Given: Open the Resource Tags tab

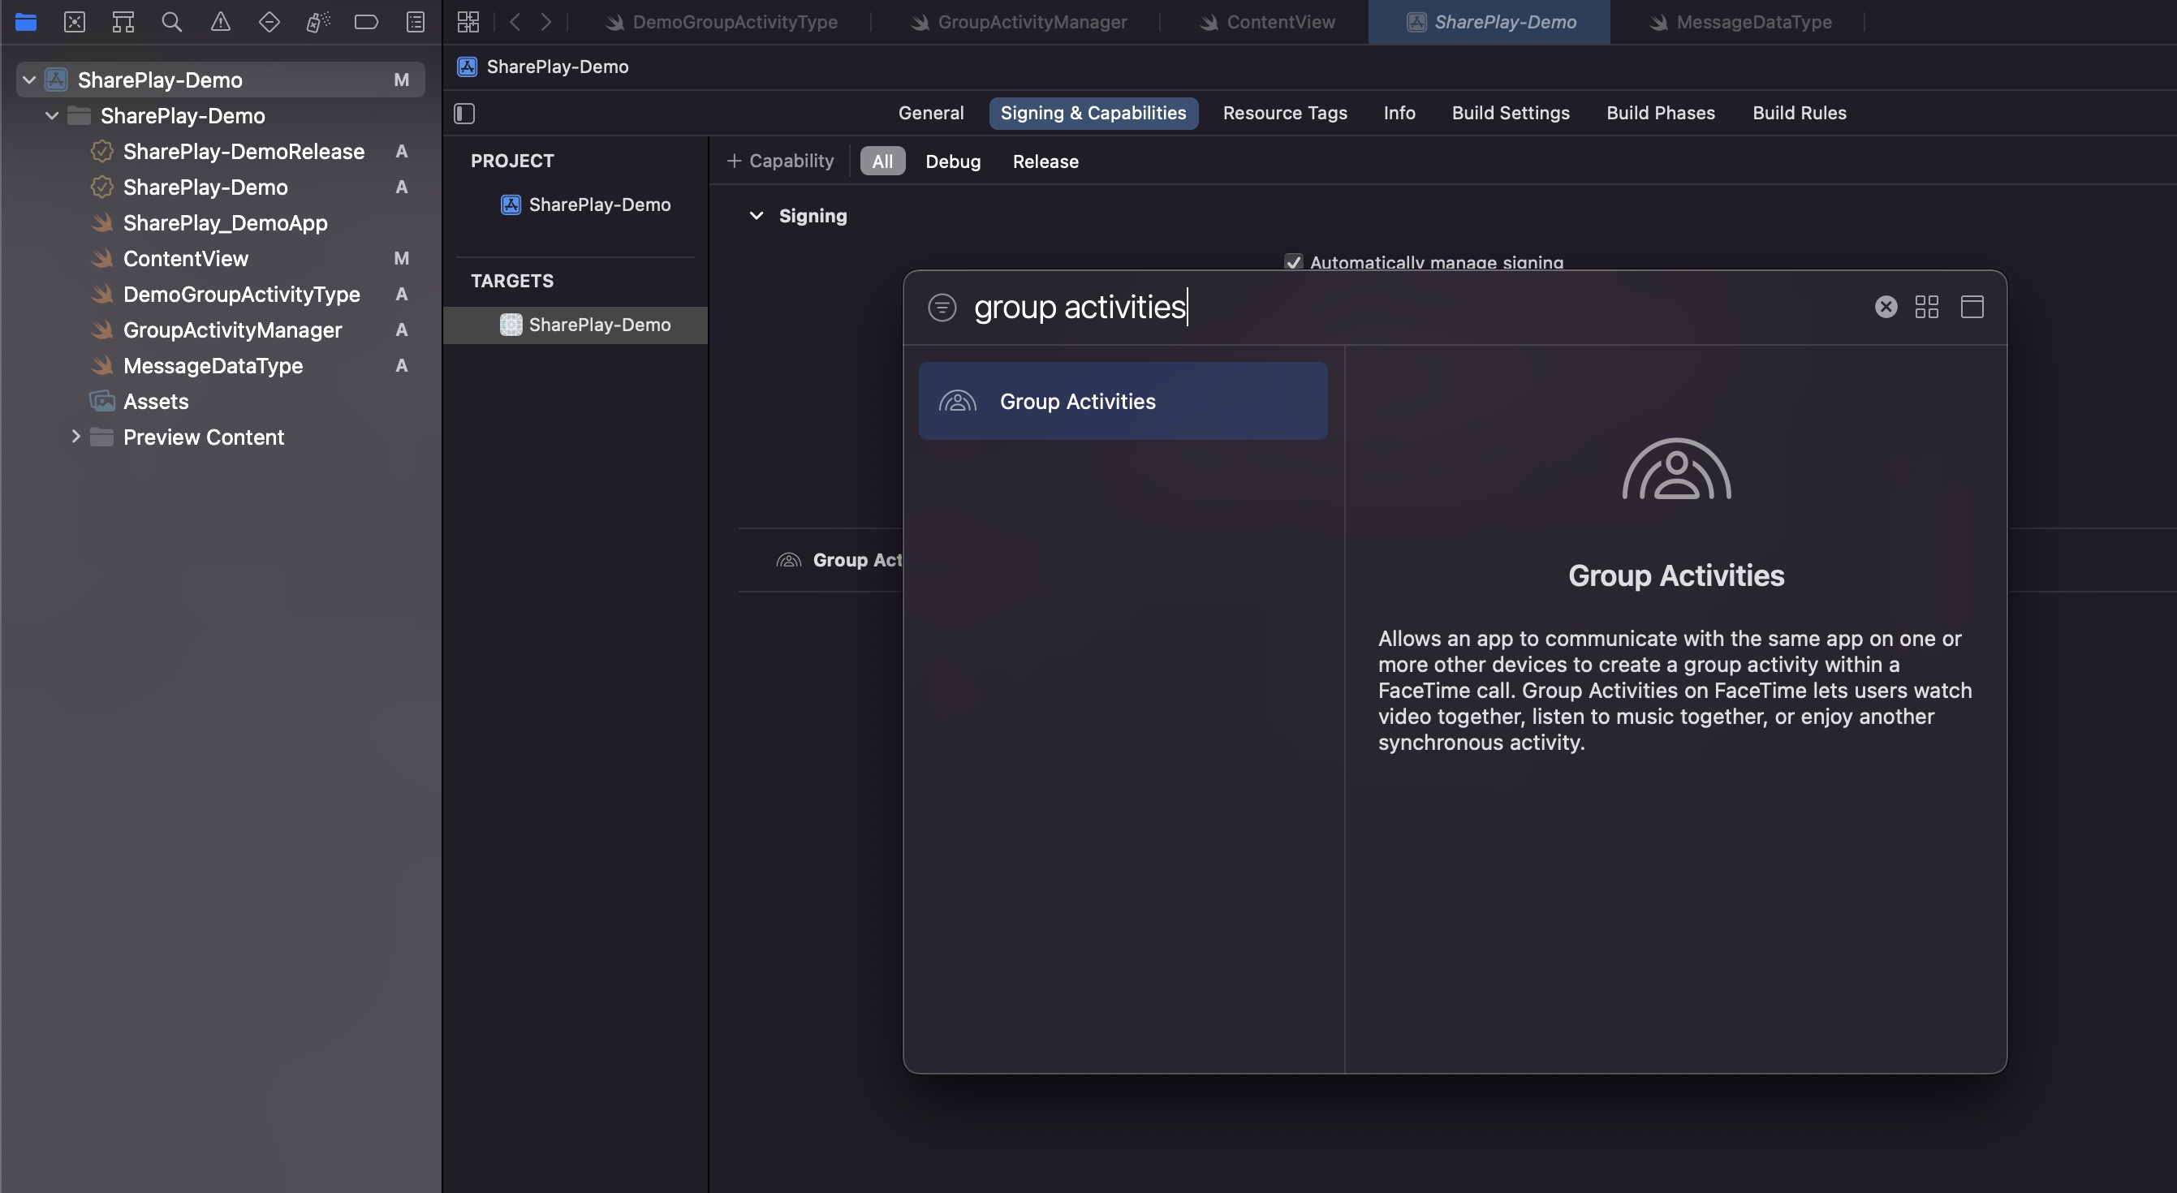Looking at the screenshot, I should 1285,114.
